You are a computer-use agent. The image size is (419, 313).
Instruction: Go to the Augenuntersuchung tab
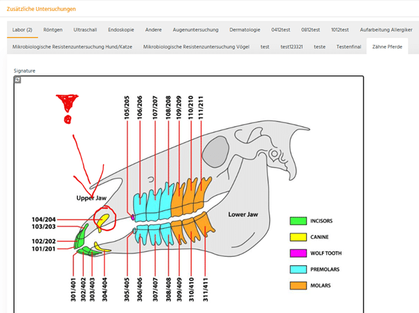point(195,30)
